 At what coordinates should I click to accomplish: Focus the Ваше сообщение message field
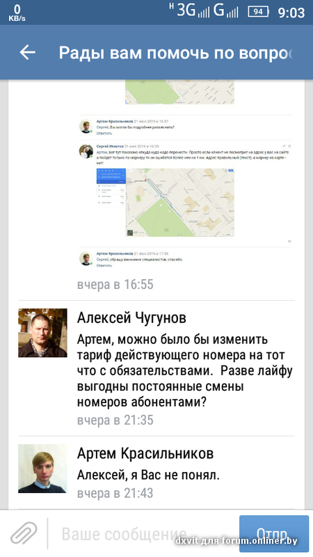point(143,534)
